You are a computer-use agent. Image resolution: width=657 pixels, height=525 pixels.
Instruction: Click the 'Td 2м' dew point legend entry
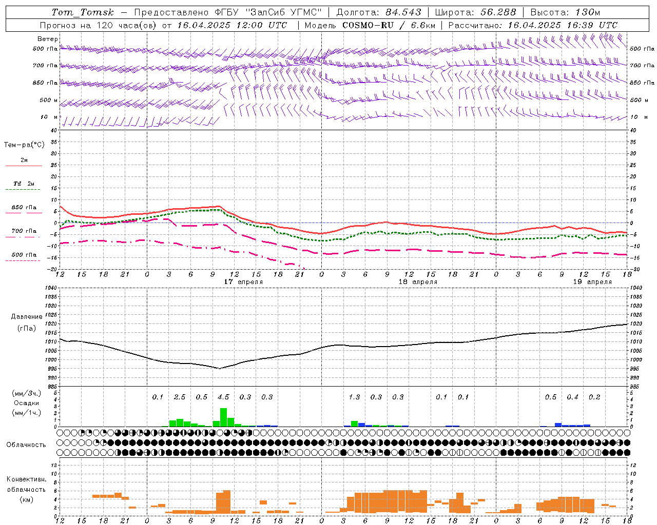click(24, 184)
